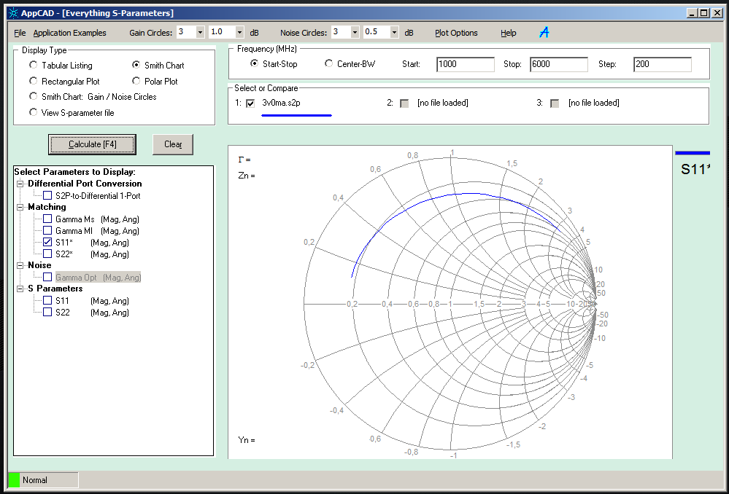Click the blue AppCAD logo icon in menu bar
The width and height of the screenshot is (729, 494).
tap(544, 32)
